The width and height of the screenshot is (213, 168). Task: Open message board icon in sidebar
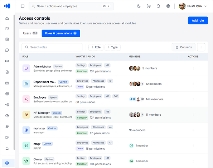pos(7,83)
